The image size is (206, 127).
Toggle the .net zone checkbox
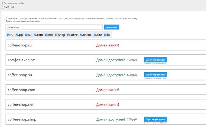(47, 35)
